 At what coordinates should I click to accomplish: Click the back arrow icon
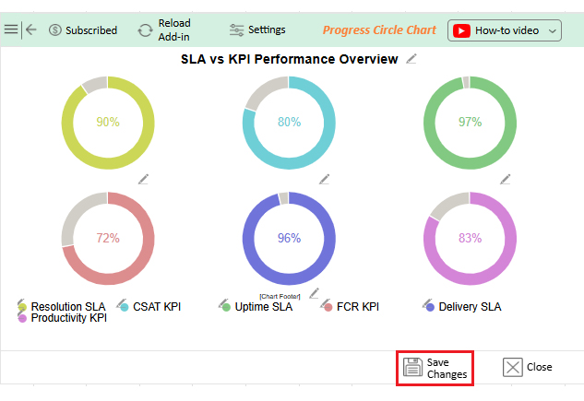click(31, 29)
